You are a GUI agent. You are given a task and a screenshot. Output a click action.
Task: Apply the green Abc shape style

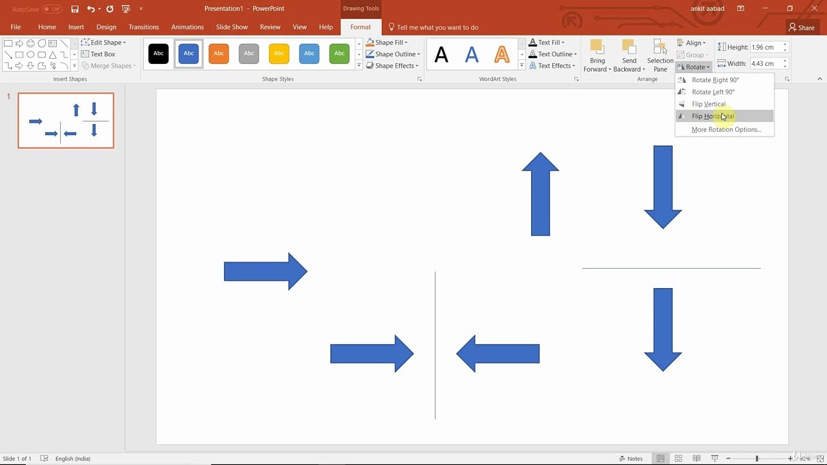[x=339, y=54]
